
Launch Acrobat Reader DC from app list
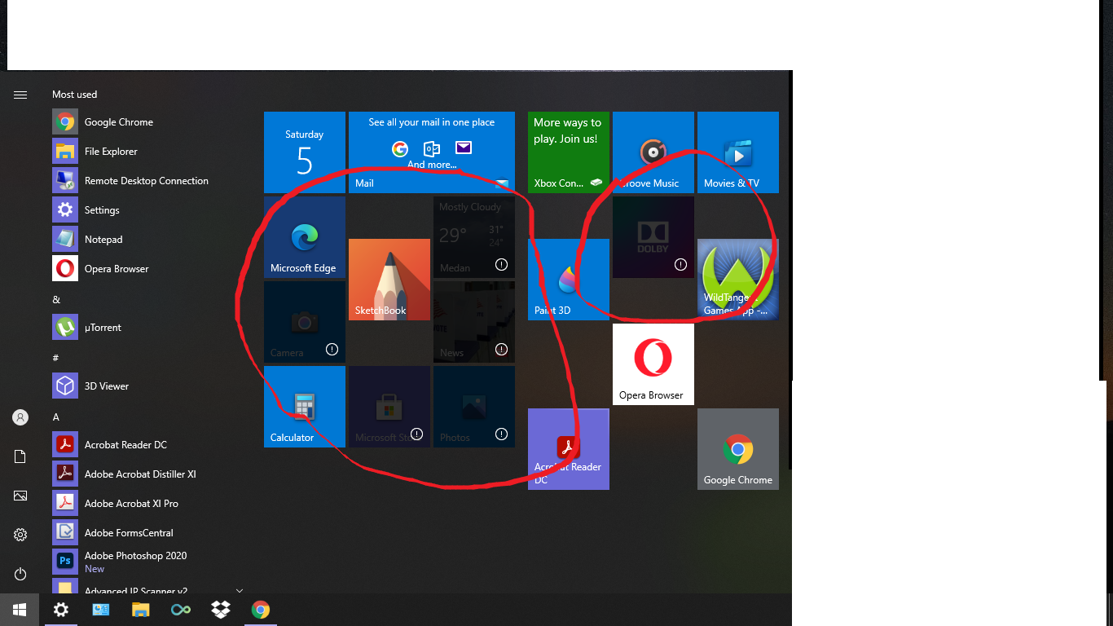pos(147,445)
